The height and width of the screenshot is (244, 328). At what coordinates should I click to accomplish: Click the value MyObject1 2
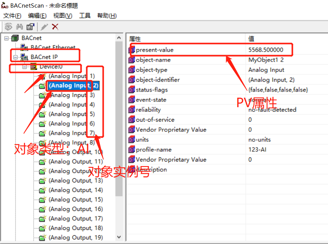pos(266,60)
